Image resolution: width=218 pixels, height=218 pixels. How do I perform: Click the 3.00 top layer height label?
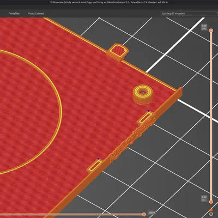point(204,27)
